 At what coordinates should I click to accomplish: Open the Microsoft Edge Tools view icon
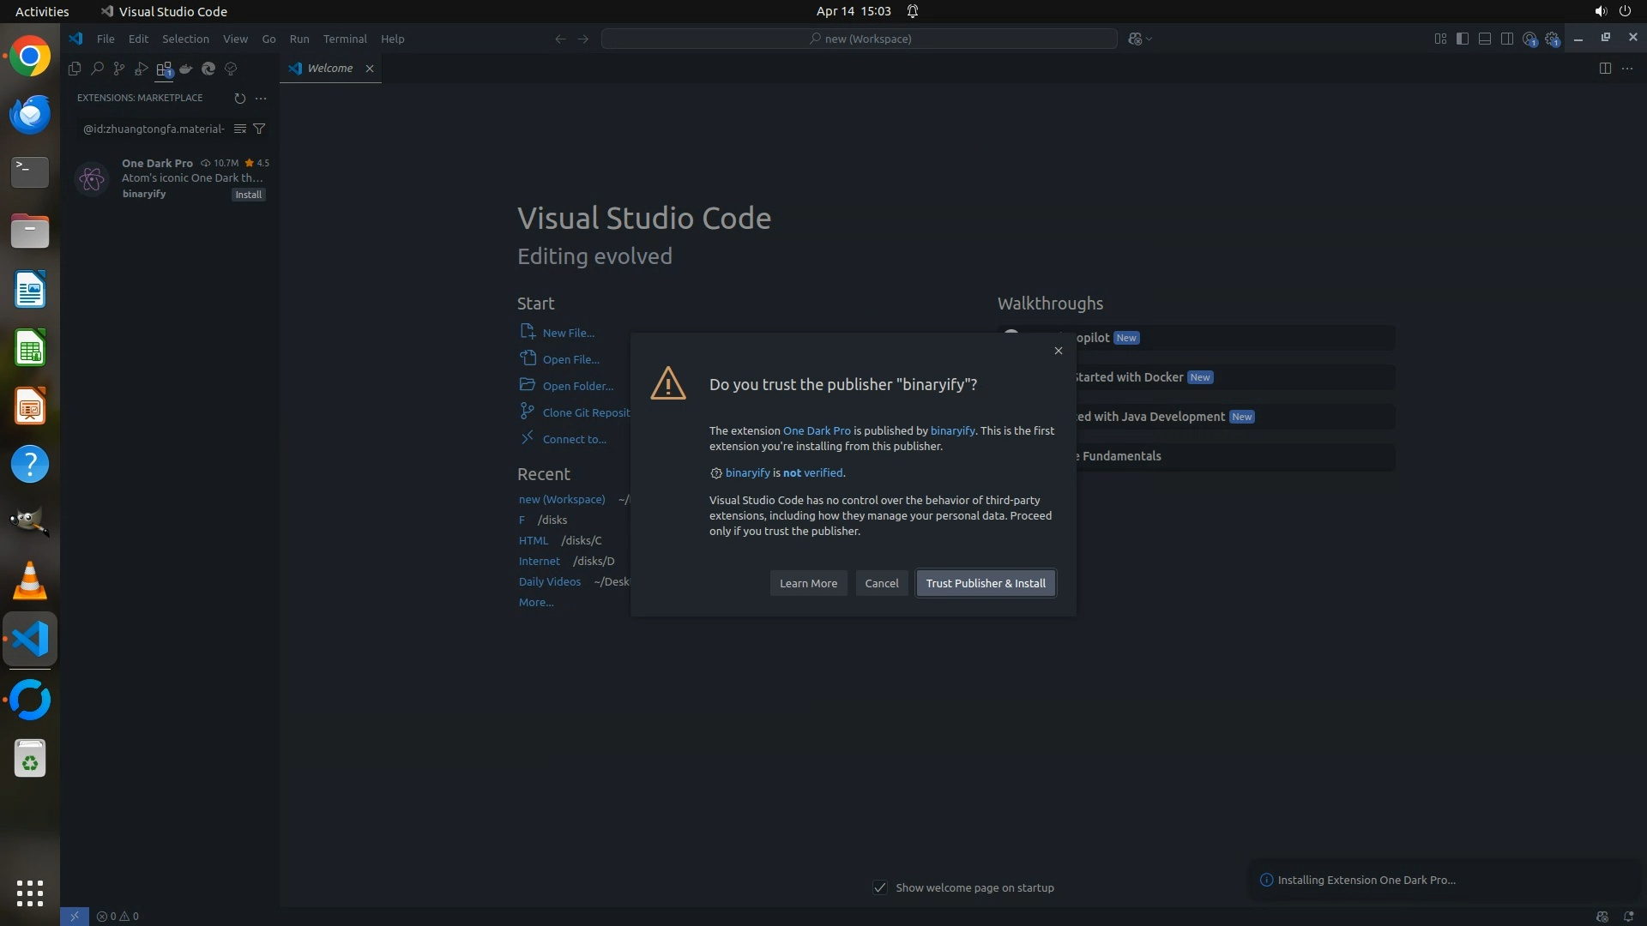point(208,69)
